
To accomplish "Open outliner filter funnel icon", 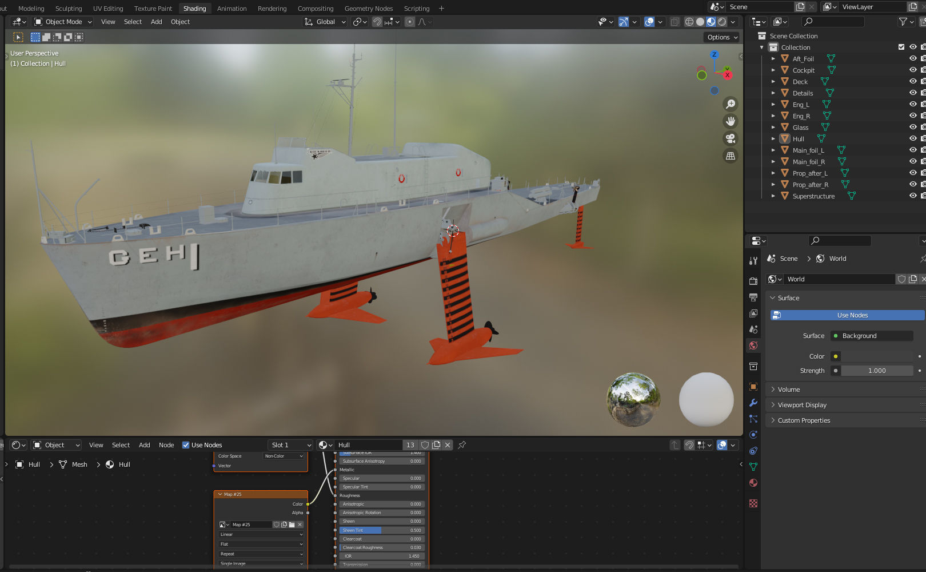I will point(903,22).
